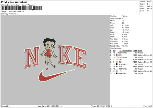This screenshot has width=153, height=108.
Task: Click the Max Jump value '7.3 mm'
Action: click(x=125, y=44)
